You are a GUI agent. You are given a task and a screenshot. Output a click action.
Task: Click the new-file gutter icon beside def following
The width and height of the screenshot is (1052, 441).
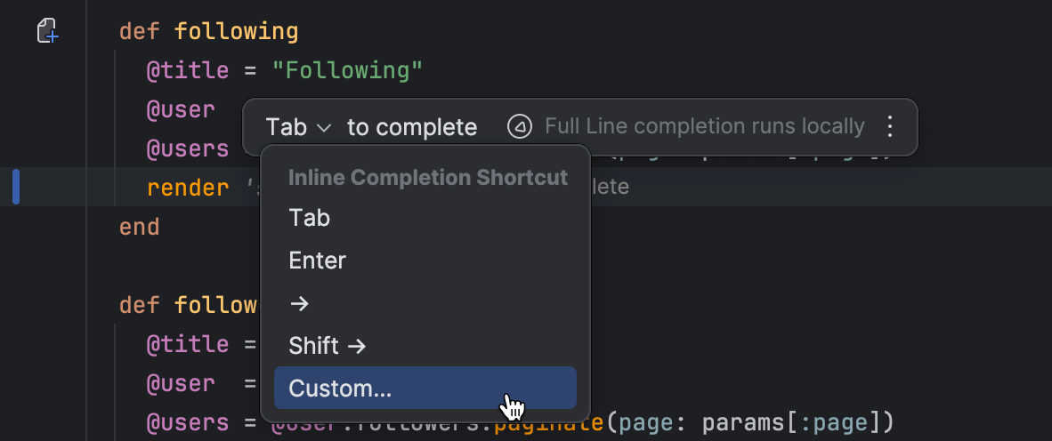[x=47, y=32]
